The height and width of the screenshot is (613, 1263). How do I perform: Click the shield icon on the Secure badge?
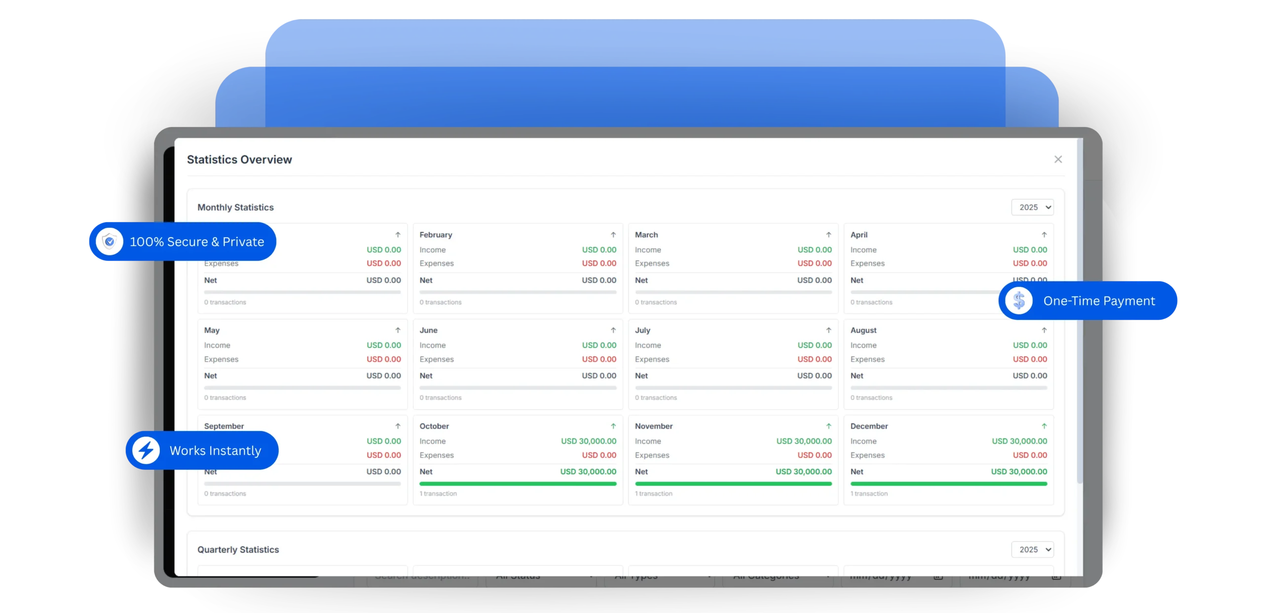110,241
